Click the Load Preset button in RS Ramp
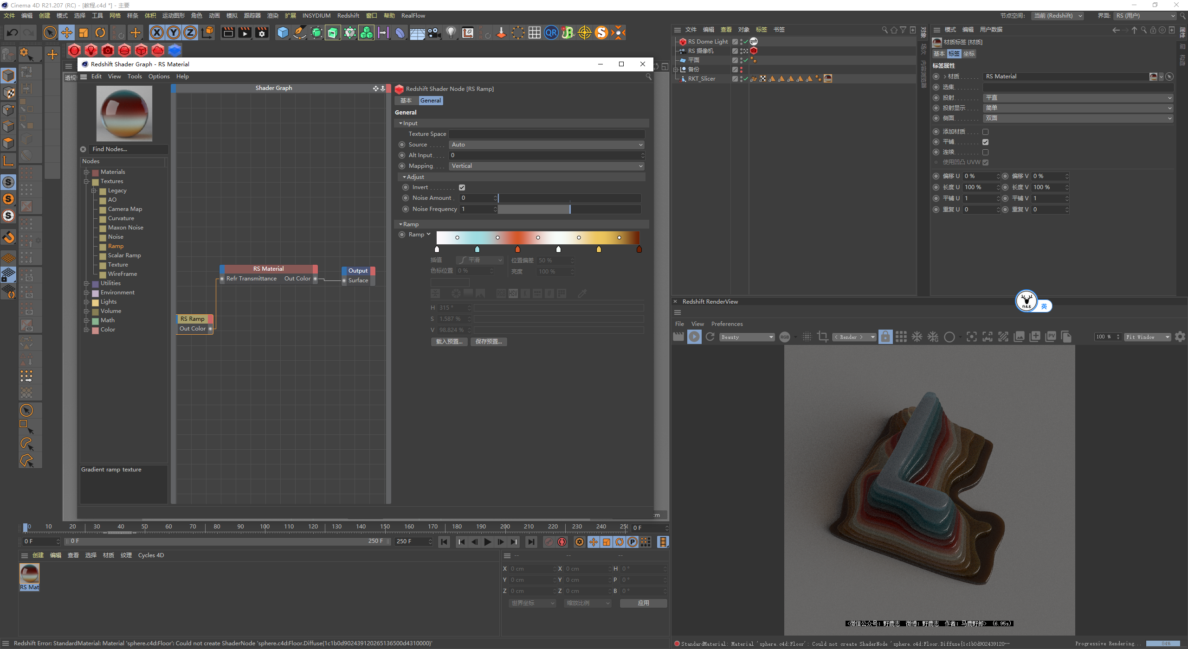 click(446, 341)
